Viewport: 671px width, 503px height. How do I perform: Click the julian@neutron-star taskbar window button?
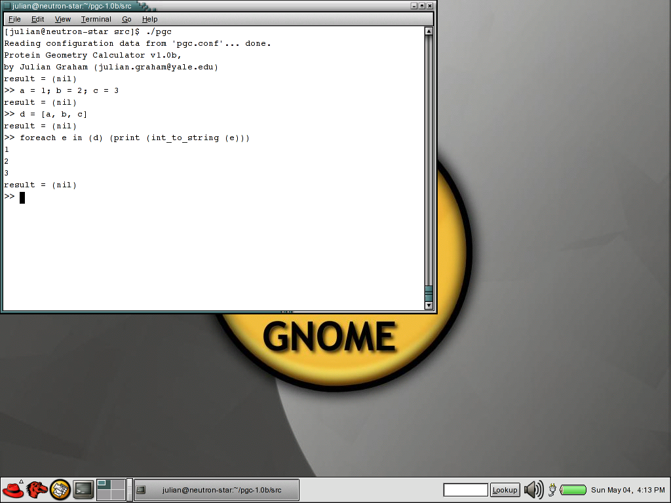point(216,490)
